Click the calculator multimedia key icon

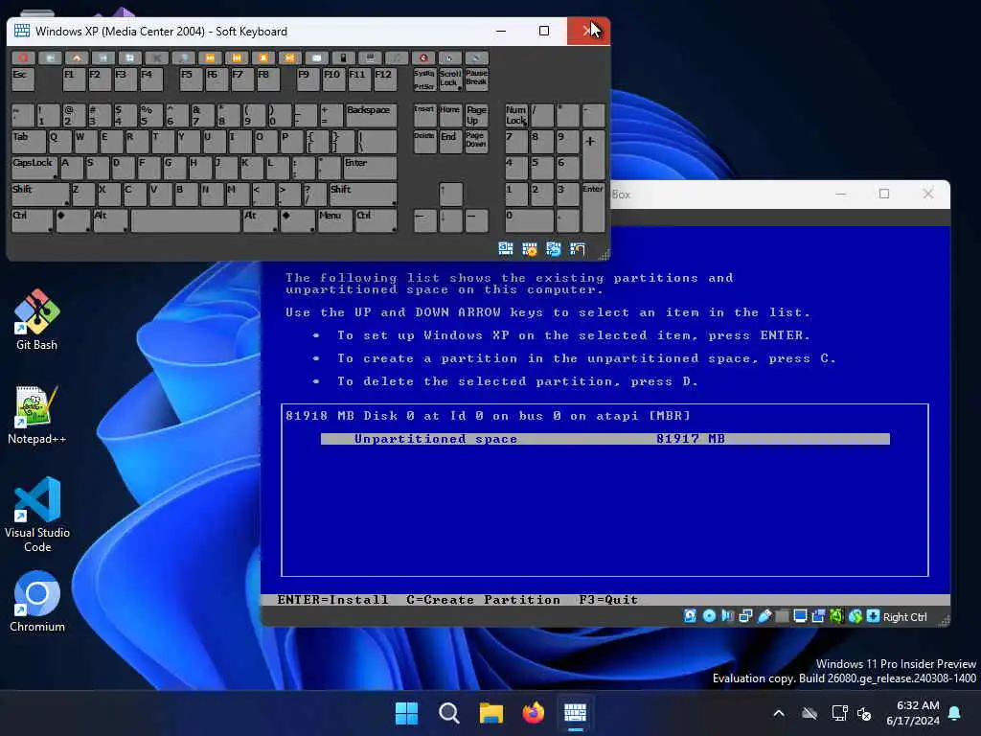pyautogui.click(x=343, y=57)
